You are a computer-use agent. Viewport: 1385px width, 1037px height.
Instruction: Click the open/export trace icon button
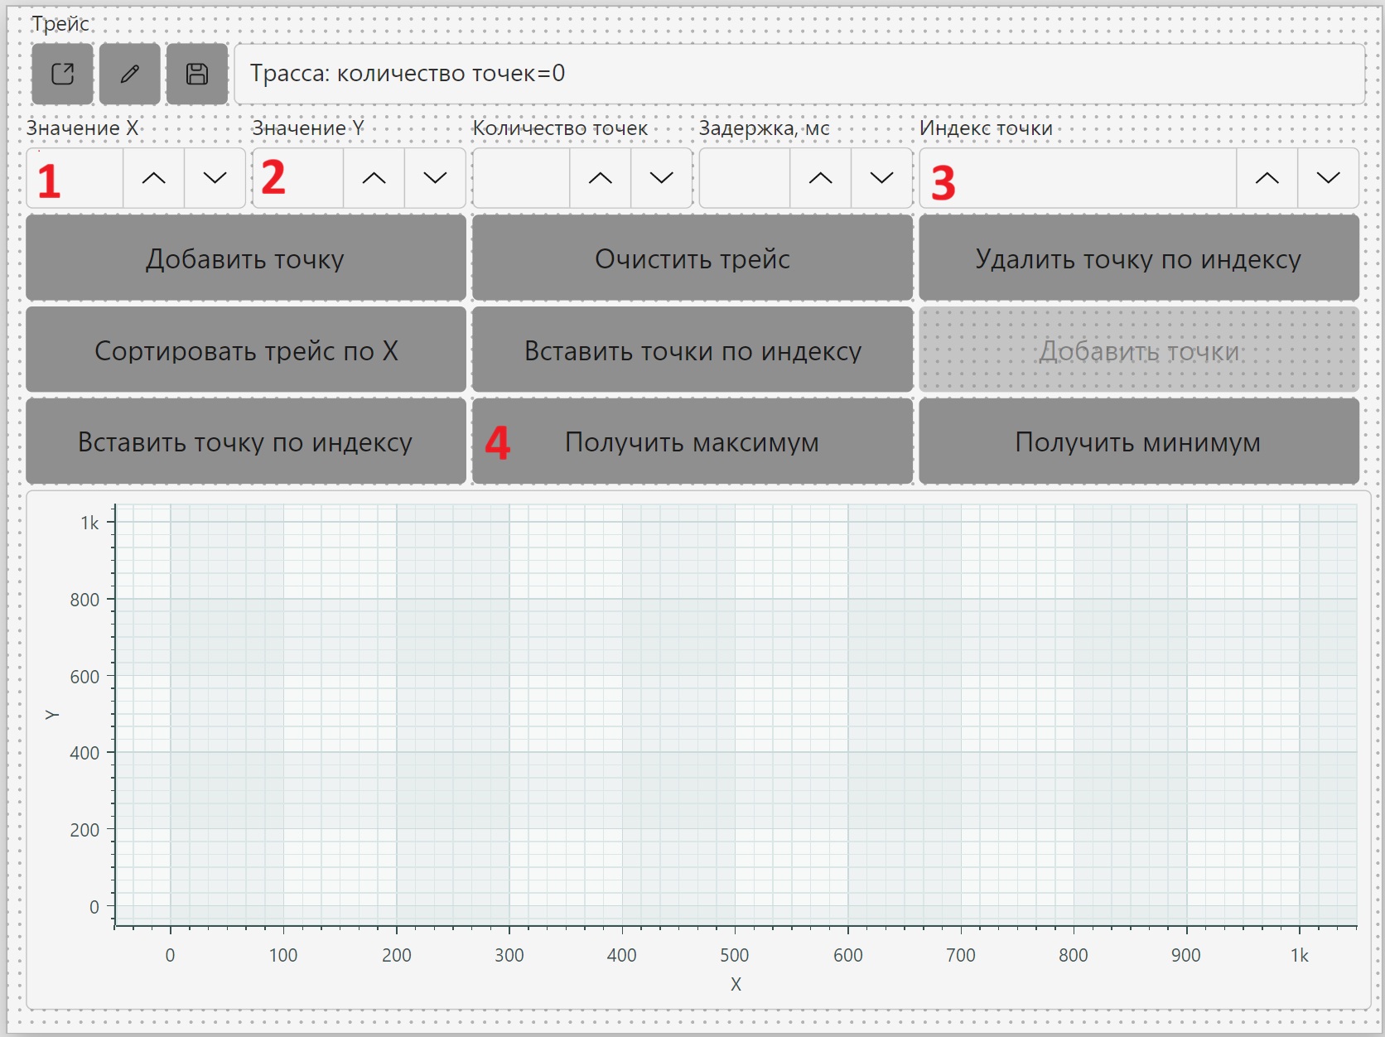pyautogui.click(x=62, y=74)
